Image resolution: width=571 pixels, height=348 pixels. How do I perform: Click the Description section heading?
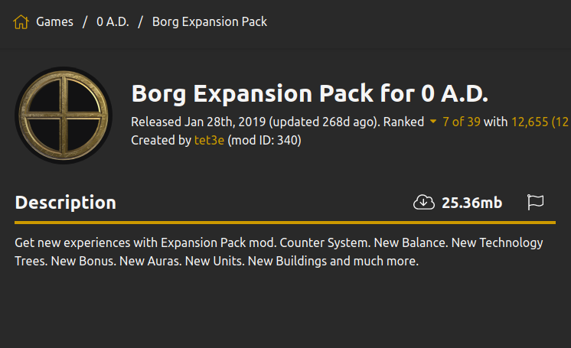pos(66,203)
